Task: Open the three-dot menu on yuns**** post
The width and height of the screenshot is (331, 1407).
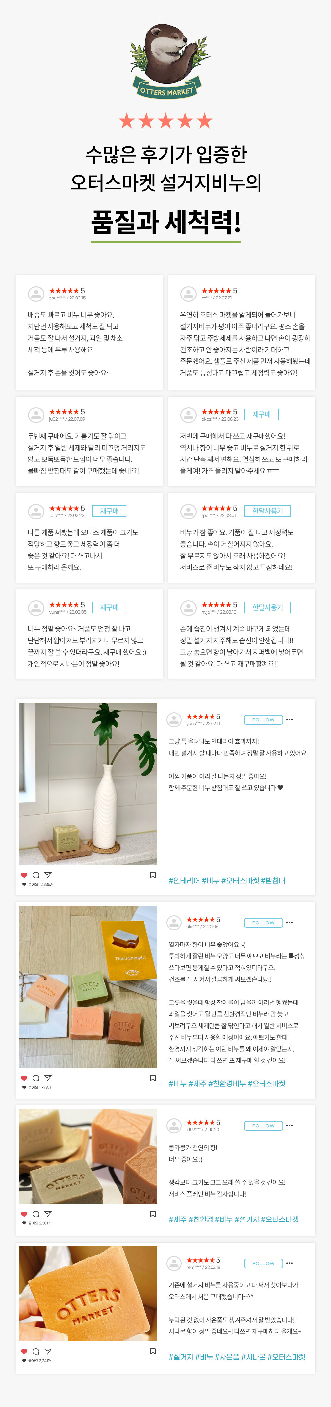Action: tap(290, 719)
